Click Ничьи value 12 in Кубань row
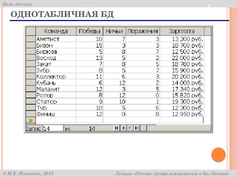This screenshot has width=237, height=177. pyautogui.click(x=114, y=83)
